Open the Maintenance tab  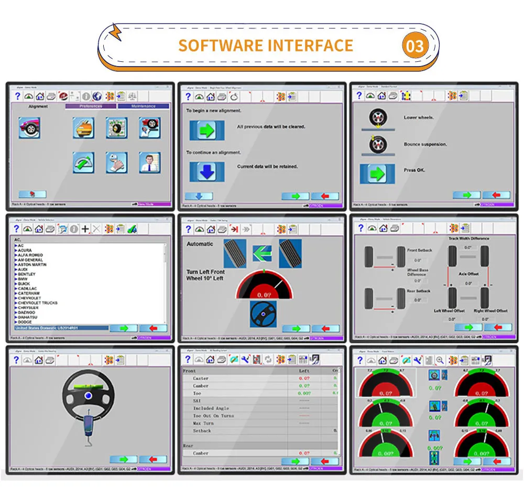pyautogui.click(x=143, y=105)
